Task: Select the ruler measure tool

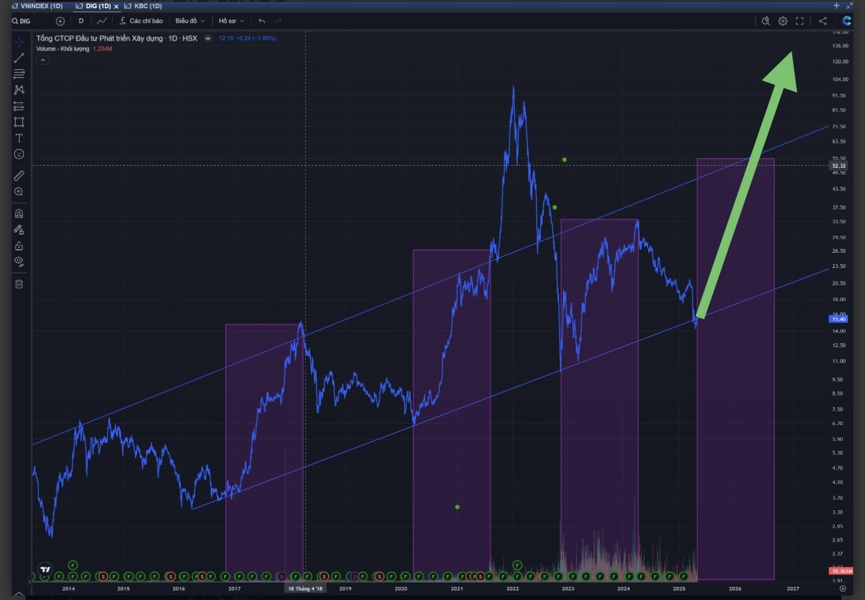Action: [x=19, y=176]
